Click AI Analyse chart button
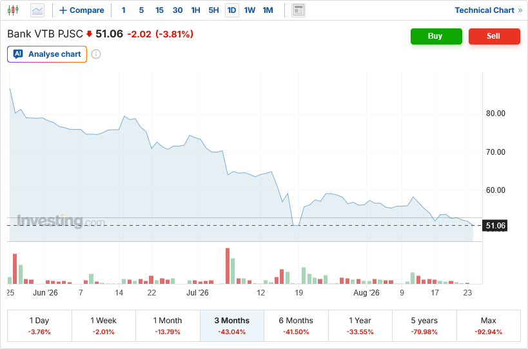Image resolution: width=528 pixels, height=349 pixels. 47,54
